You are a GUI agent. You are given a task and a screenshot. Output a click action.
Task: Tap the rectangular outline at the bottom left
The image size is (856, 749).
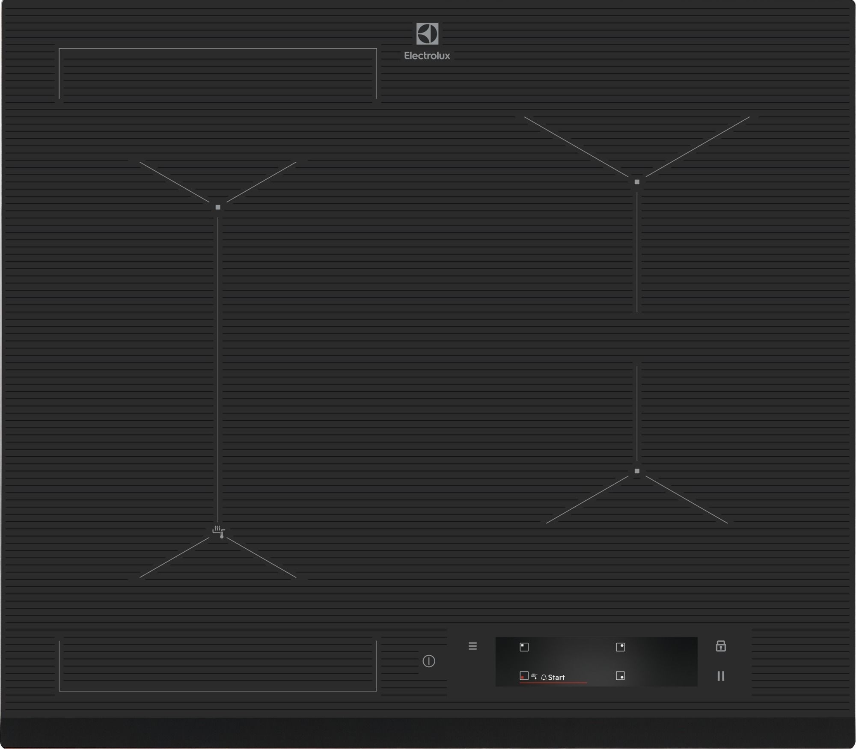[x=217, y=666]
